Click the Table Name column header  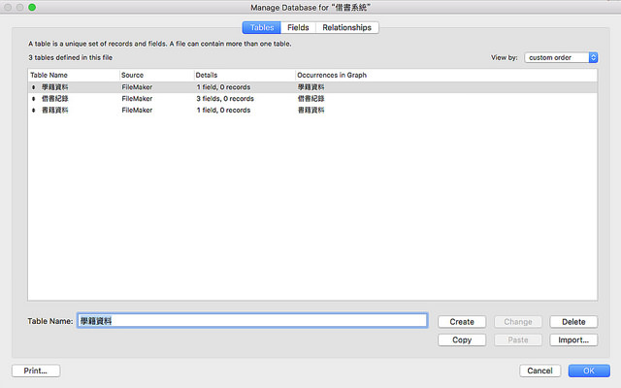click(49, 75)
